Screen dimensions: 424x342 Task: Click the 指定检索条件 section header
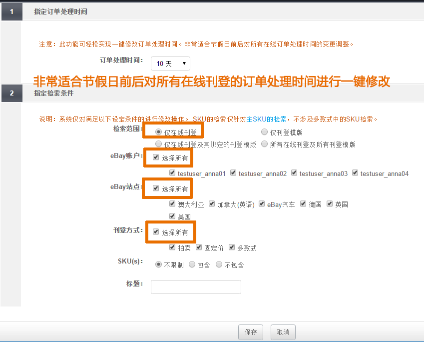[x=54, y=93]
